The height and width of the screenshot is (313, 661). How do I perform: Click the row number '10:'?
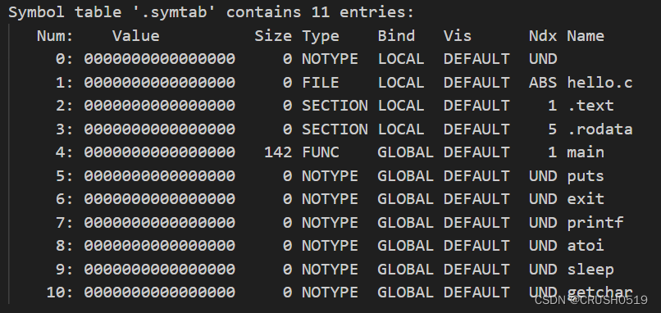coord(60,293)
